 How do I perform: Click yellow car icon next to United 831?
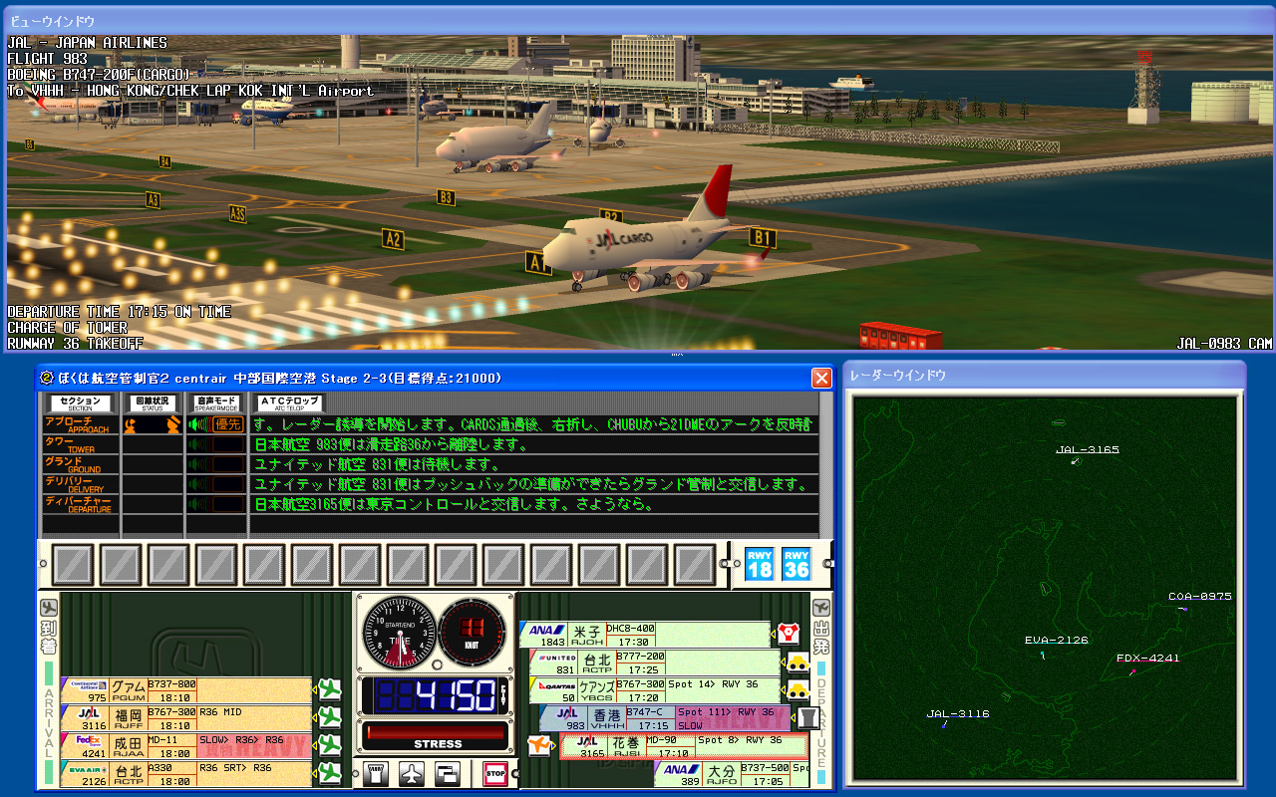click(797, 663)
